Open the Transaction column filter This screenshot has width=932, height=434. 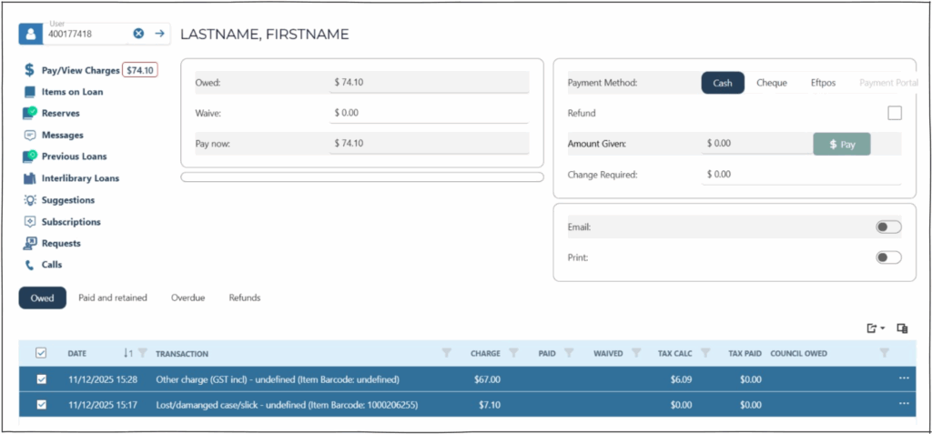tap(446, 353)
